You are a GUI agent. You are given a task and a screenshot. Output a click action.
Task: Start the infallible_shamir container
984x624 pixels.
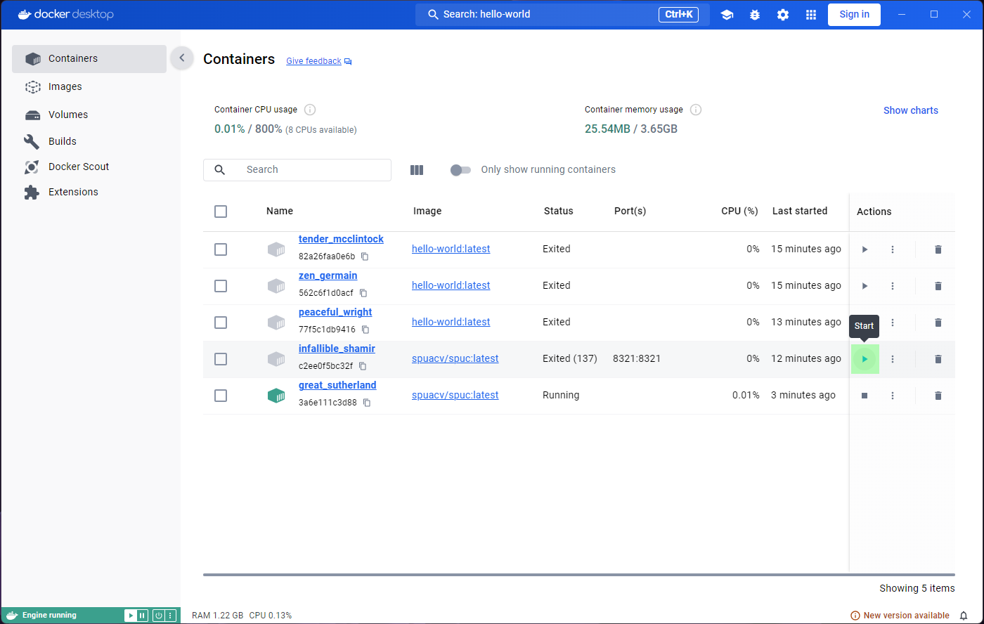click(865, 359)
